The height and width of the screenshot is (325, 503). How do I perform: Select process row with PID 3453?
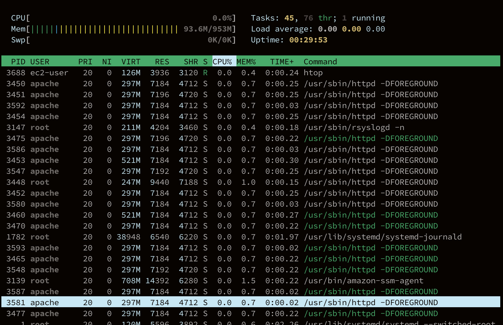(251, 160)
